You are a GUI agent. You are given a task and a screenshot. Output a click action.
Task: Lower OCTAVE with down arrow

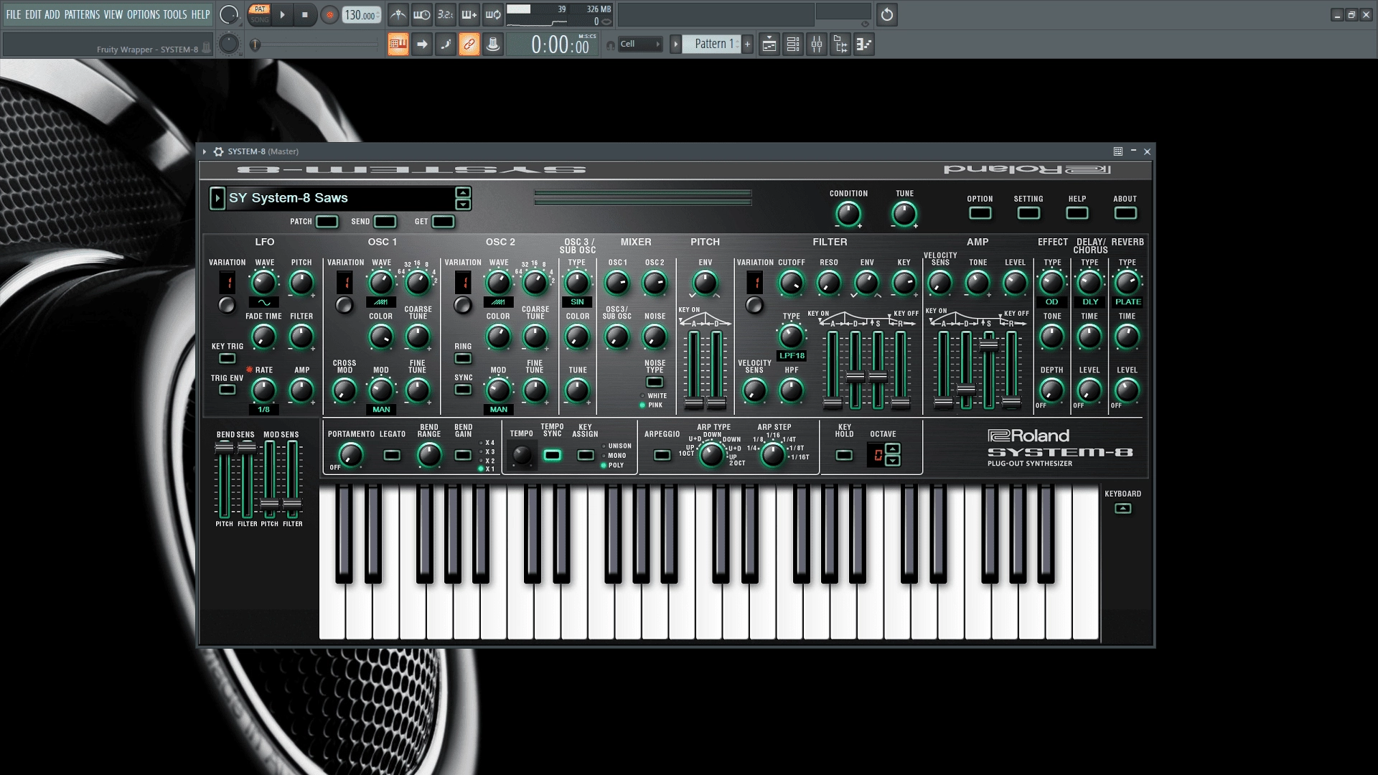click(x=892, y=461)
